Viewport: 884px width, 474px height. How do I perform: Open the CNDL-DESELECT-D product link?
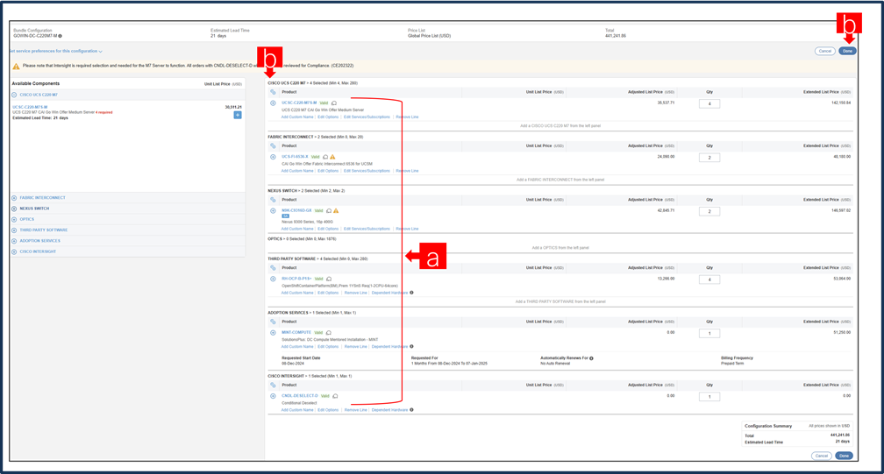click(300, 396)
